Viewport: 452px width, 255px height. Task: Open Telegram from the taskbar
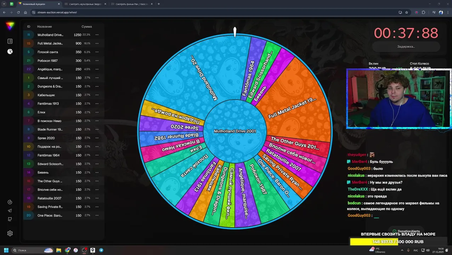point(101,250)
